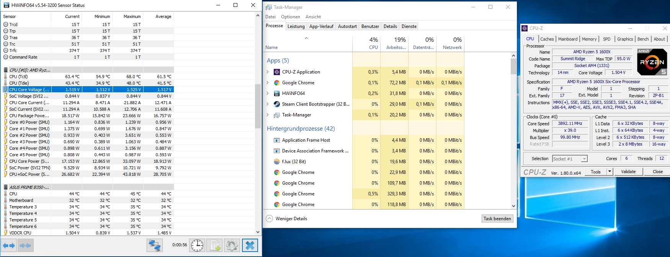Click the Ryzen 5 logo in CPU-Z
Image resolution: width=670 pixels, height=257 pixels.
coord(652,62)
